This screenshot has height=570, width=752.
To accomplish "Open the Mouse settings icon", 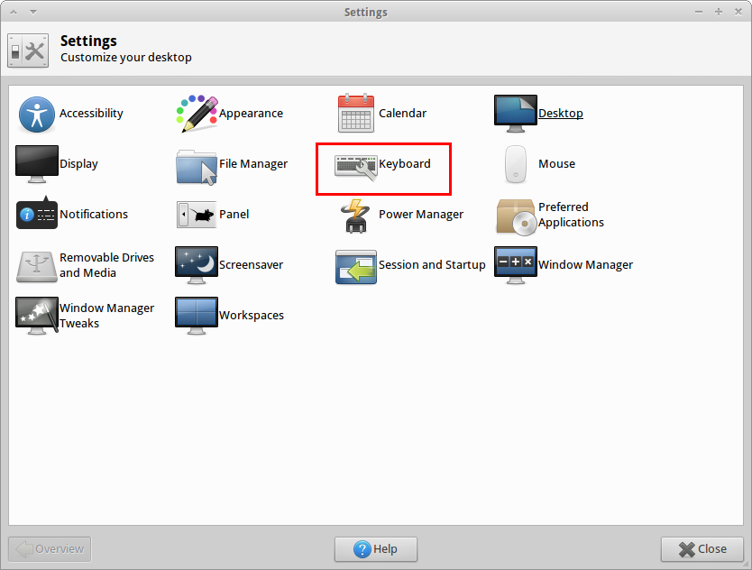I will click(516, 164).
